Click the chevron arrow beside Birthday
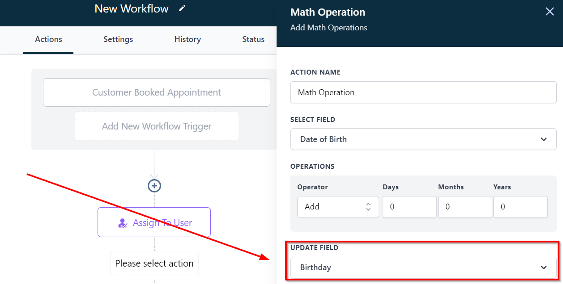Image resolution: width=563 pixels, height=284 pixels. coord(544,267)
